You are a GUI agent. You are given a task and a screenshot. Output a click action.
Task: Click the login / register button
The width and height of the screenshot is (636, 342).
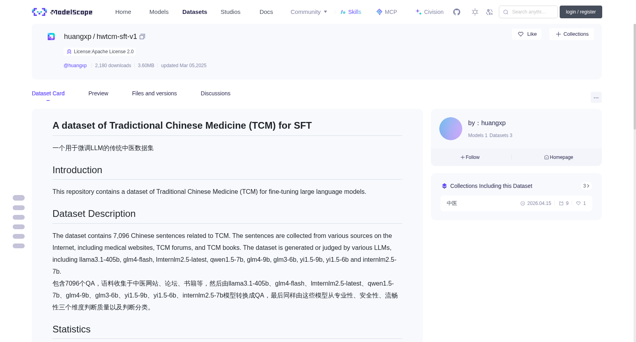click(x=581, y=12)
